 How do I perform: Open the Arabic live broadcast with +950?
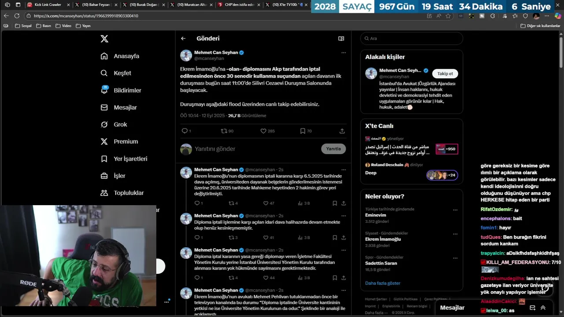(412, 147)
